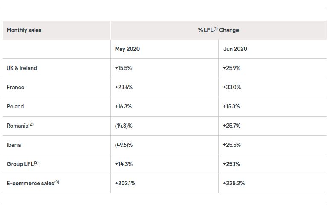This screenshot has width=330, height=216.
Task: Click the France row label
Action: (x=15, y=88)
